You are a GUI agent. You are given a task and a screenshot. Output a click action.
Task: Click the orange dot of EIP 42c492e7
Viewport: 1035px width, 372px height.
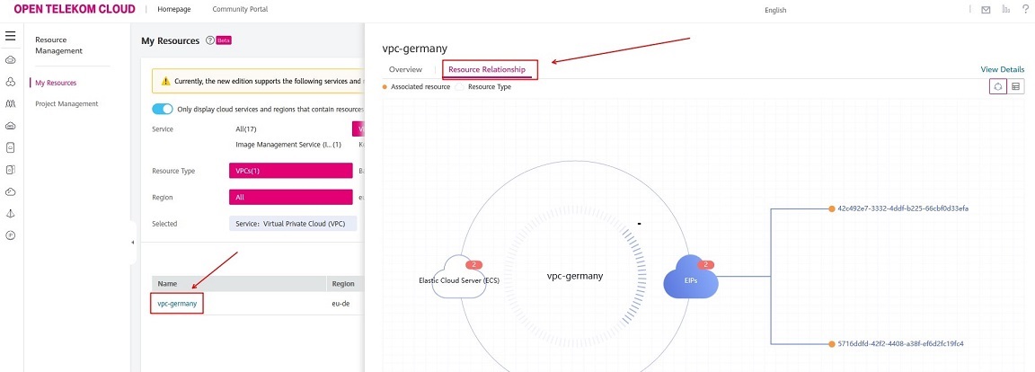(x=832, y=208)
